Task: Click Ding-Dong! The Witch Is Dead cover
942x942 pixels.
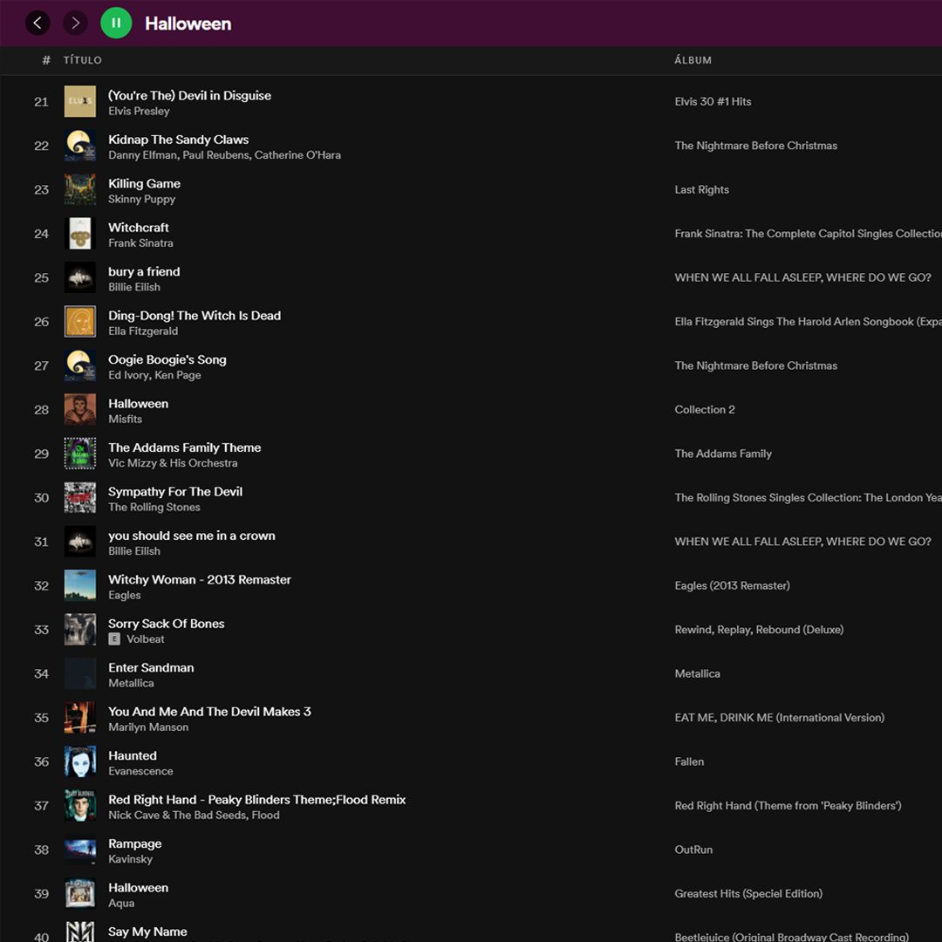Action: pyautogui.click(x=80, y=321)
